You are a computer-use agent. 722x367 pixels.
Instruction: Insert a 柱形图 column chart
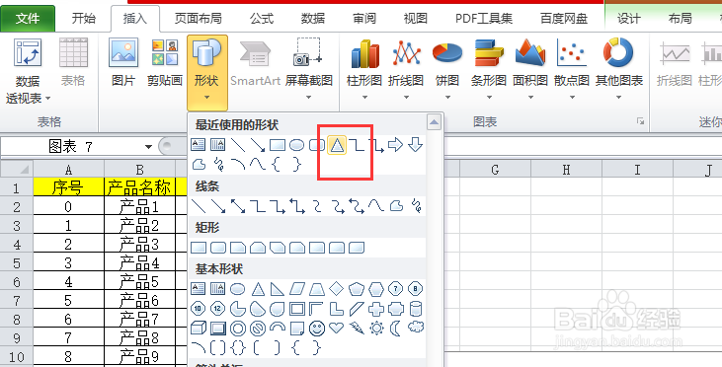pyautogui.click(x=364, y=69)
